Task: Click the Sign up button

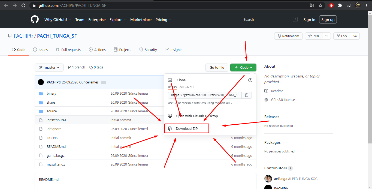Action: pyautogui.click(x=328, y=20)
